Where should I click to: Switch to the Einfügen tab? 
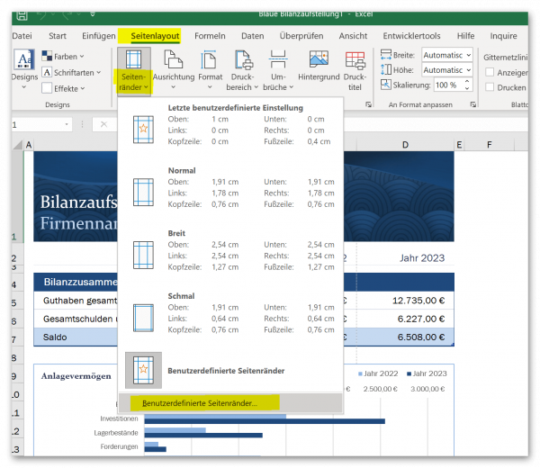pyautogui.click(x=99, y=36)
